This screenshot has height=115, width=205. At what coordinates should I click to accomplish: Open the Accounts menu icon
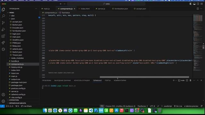point(3,95)
